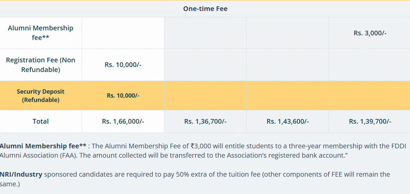Screen dimensions: 410x194
Task: Select the Registration Fee (Non Refundable) label
Action: (41, 65)
